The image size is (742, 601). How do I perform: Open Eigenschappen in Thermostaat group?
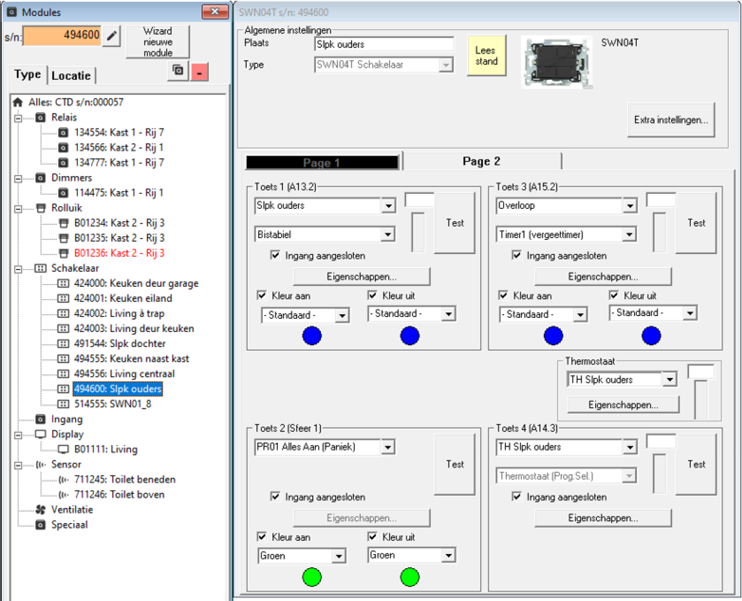tap(623, 405)
